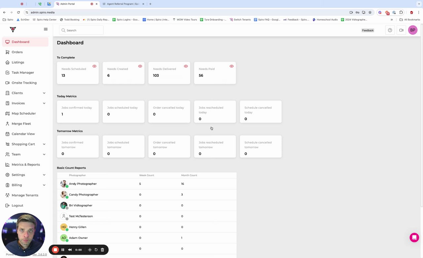The width and height of the screenshot is (423, 258).
Task: Go to Orders in the sidebar
Action: coord(25,52)
